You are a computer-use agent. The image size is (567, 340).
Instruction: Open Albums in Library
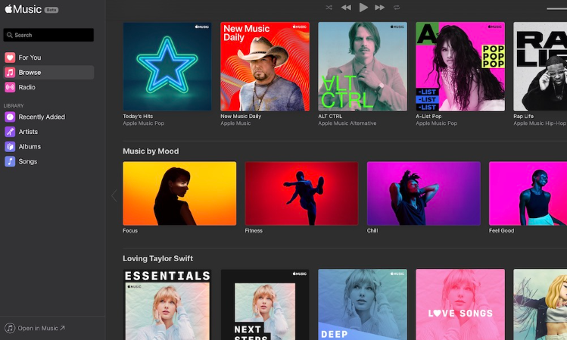tap(48, 146)
